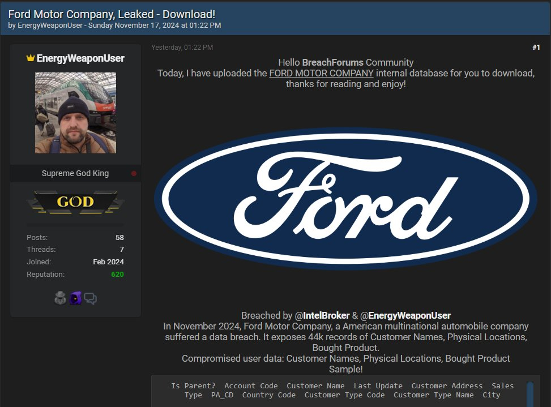Screen dimensions: 551x407
Task: Click the Yesterday, 01:22 PM timestamp
Action: pos(182,48)
